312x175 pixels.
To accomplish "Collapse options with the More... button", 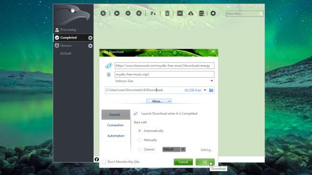I will [159, 102].
